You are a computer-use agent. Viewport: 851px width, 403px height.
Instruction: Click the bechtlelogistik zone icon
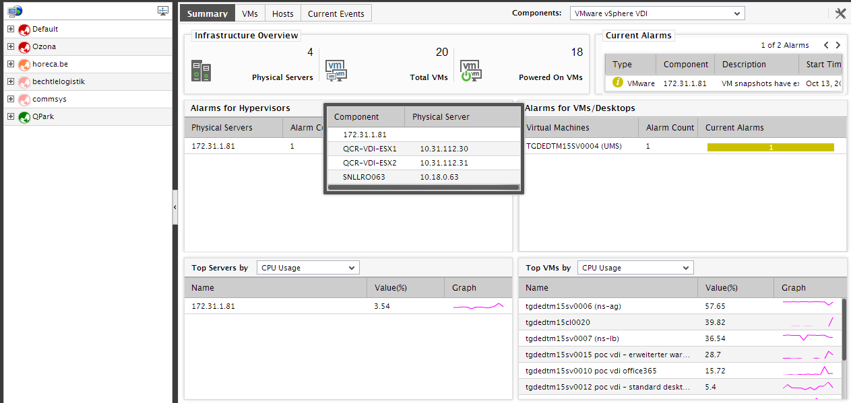tap(24, 82)
